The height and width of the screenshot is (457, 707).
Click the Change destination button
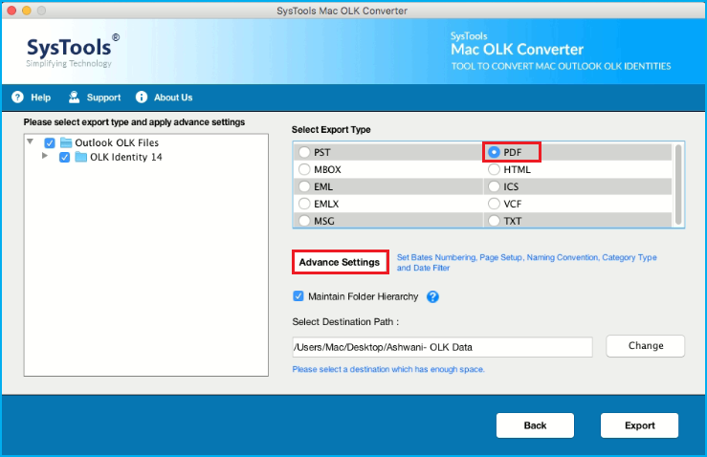645,346
